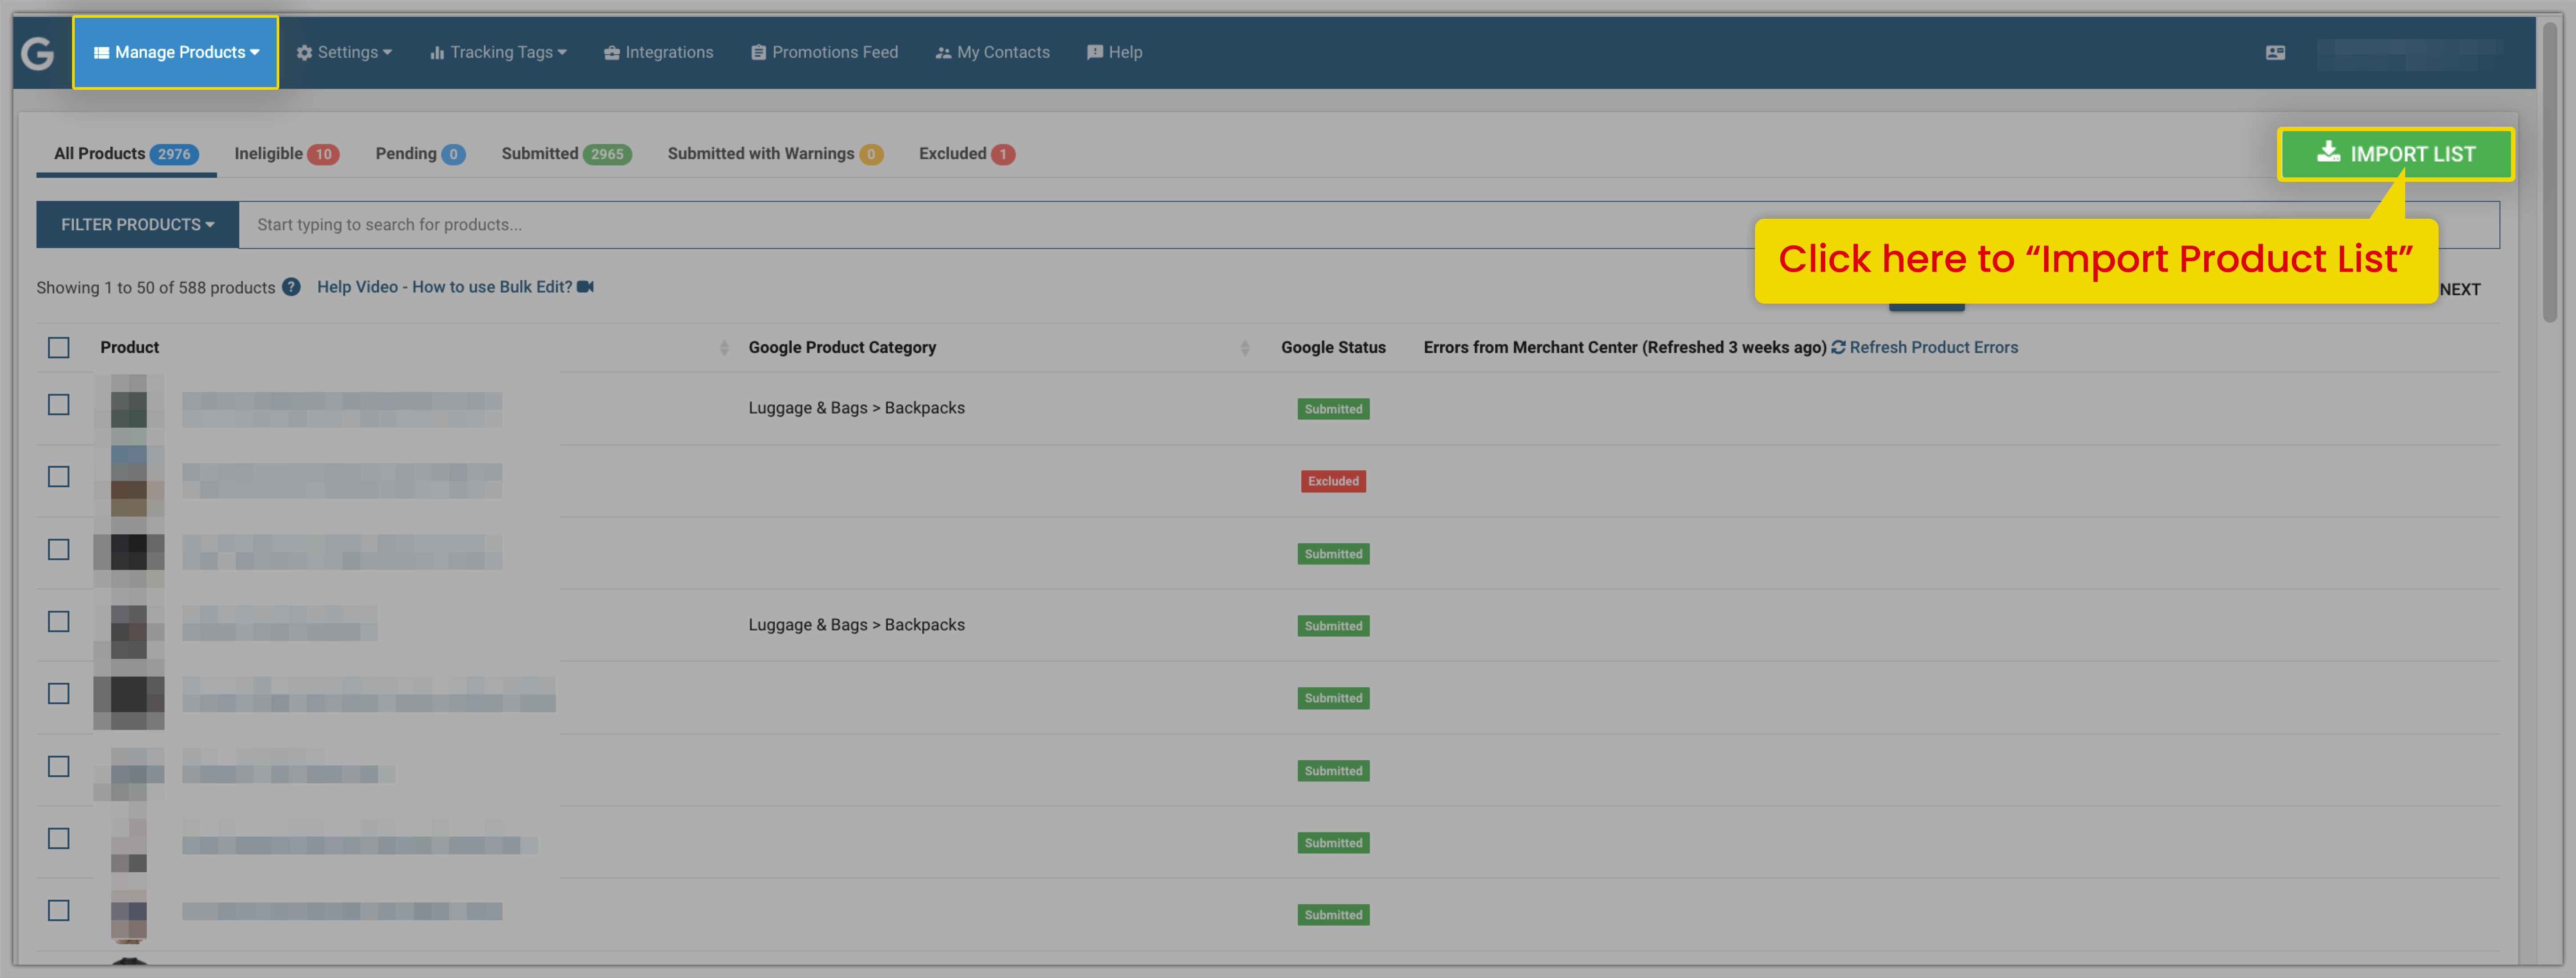
Task: Open the Promotions Feed page
Action: 825,52
